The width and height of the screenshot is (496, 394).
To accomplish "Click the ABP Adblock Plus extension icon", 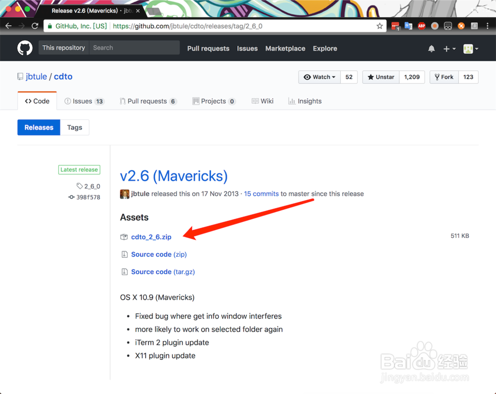I will 421,26.
